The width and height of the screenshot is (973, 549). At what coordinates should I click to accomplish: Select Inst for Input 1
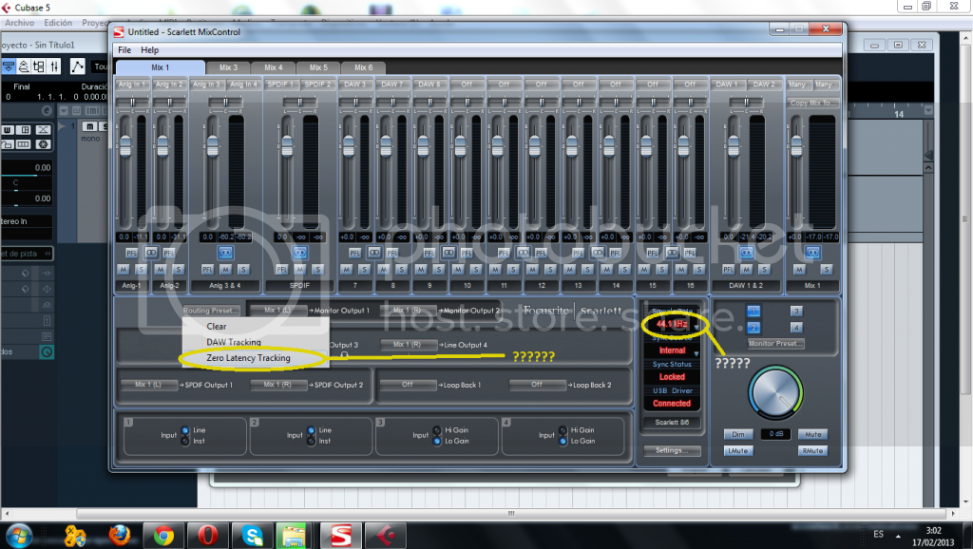[x=185, y=441]
